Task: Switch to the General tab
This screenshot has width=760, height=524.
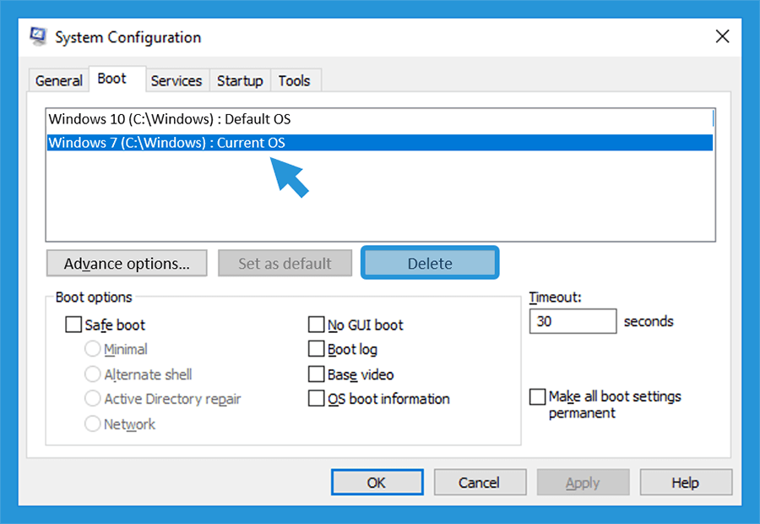Action: click(58, 80)
